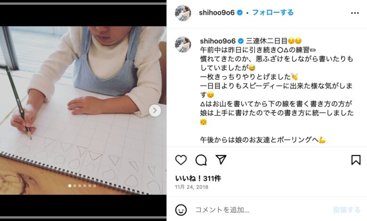Viewport: 367px width, 221px height.
Task: Share the post with the paper plane icon
Action: tap(220, 160)
